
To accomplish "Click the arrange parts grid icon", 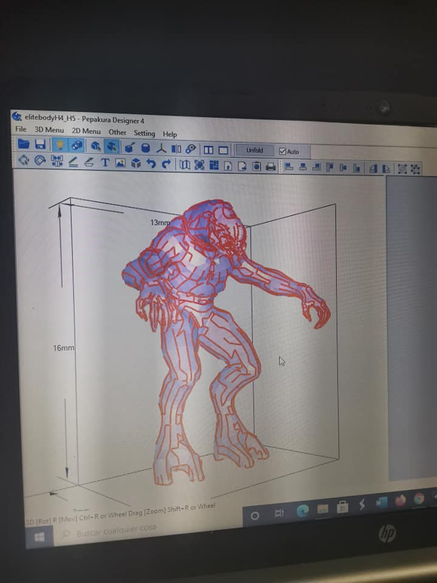I will pyautogui.click(x=214, y=165).
